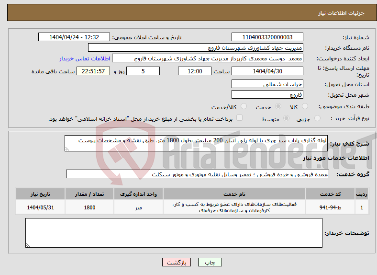
Task: Click the deadline time field 12:00
Action: pyautogui.click(x=195, y=71)
